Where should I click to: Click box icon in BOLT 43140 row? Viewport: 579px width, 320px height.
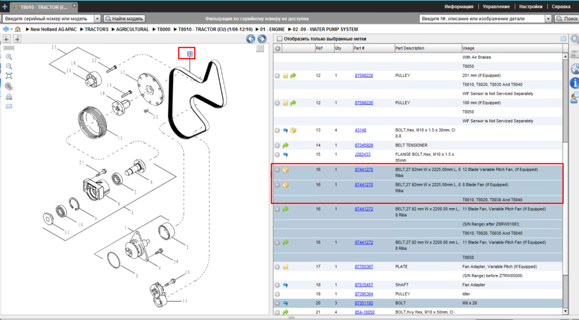293,130
